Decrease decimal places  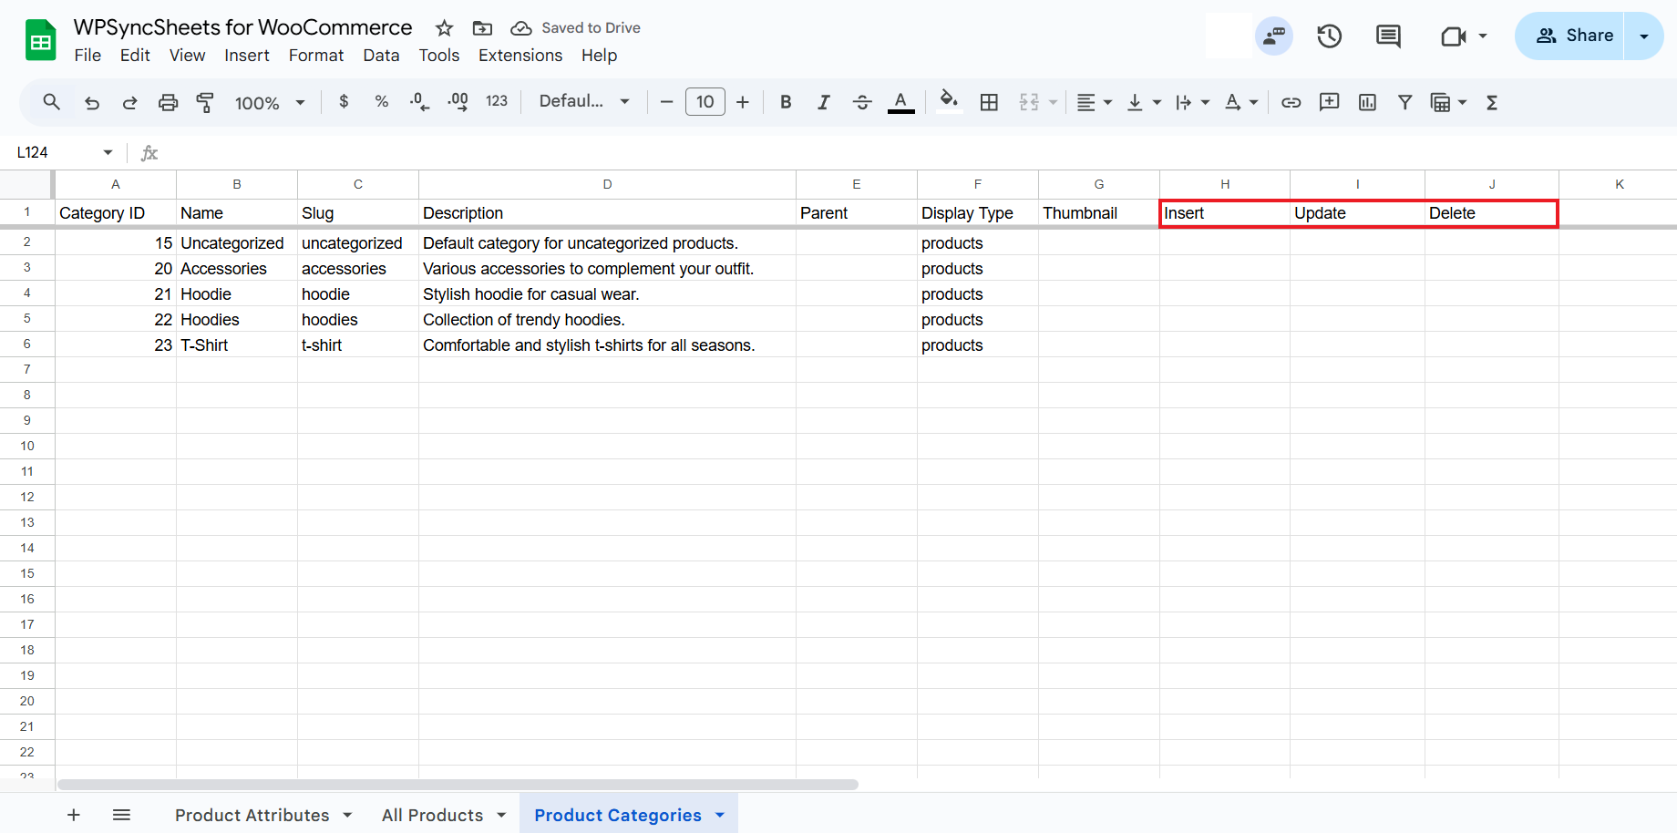tap(419, 102)
